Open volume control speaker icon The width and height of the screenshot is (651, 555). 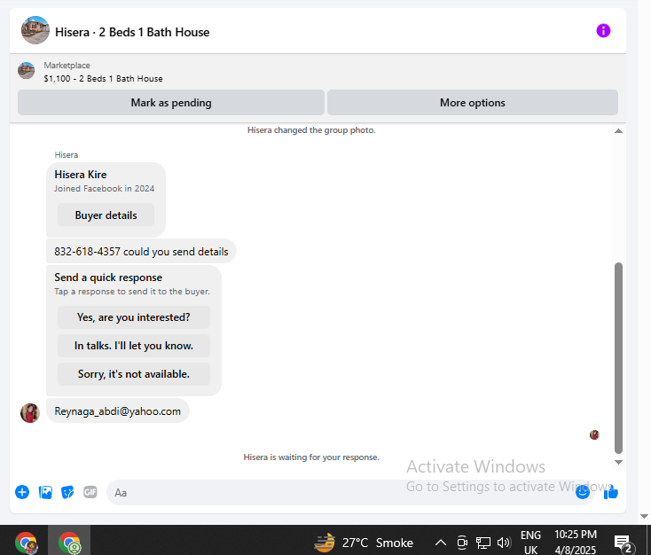pyautogui.click(x=504, y=543)
